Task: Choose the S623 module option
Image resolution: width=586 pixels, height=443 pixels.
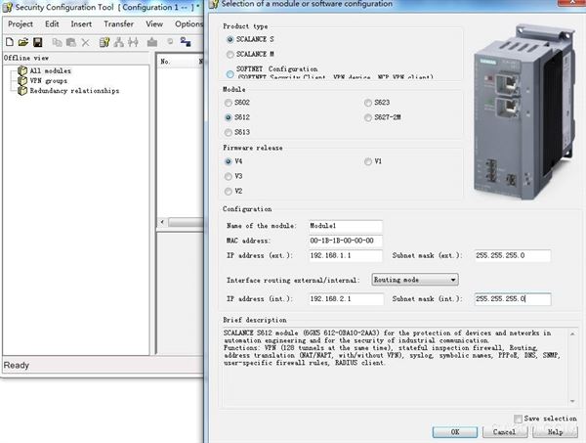Action: coord(367,102)
